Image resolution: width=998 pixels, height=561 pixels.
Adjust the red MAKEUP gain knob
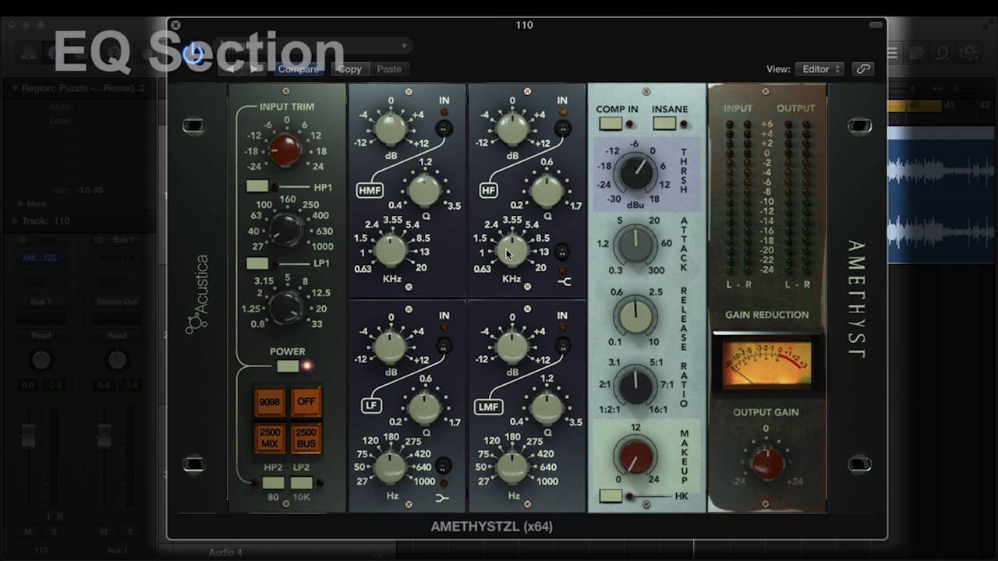[635, 456]
